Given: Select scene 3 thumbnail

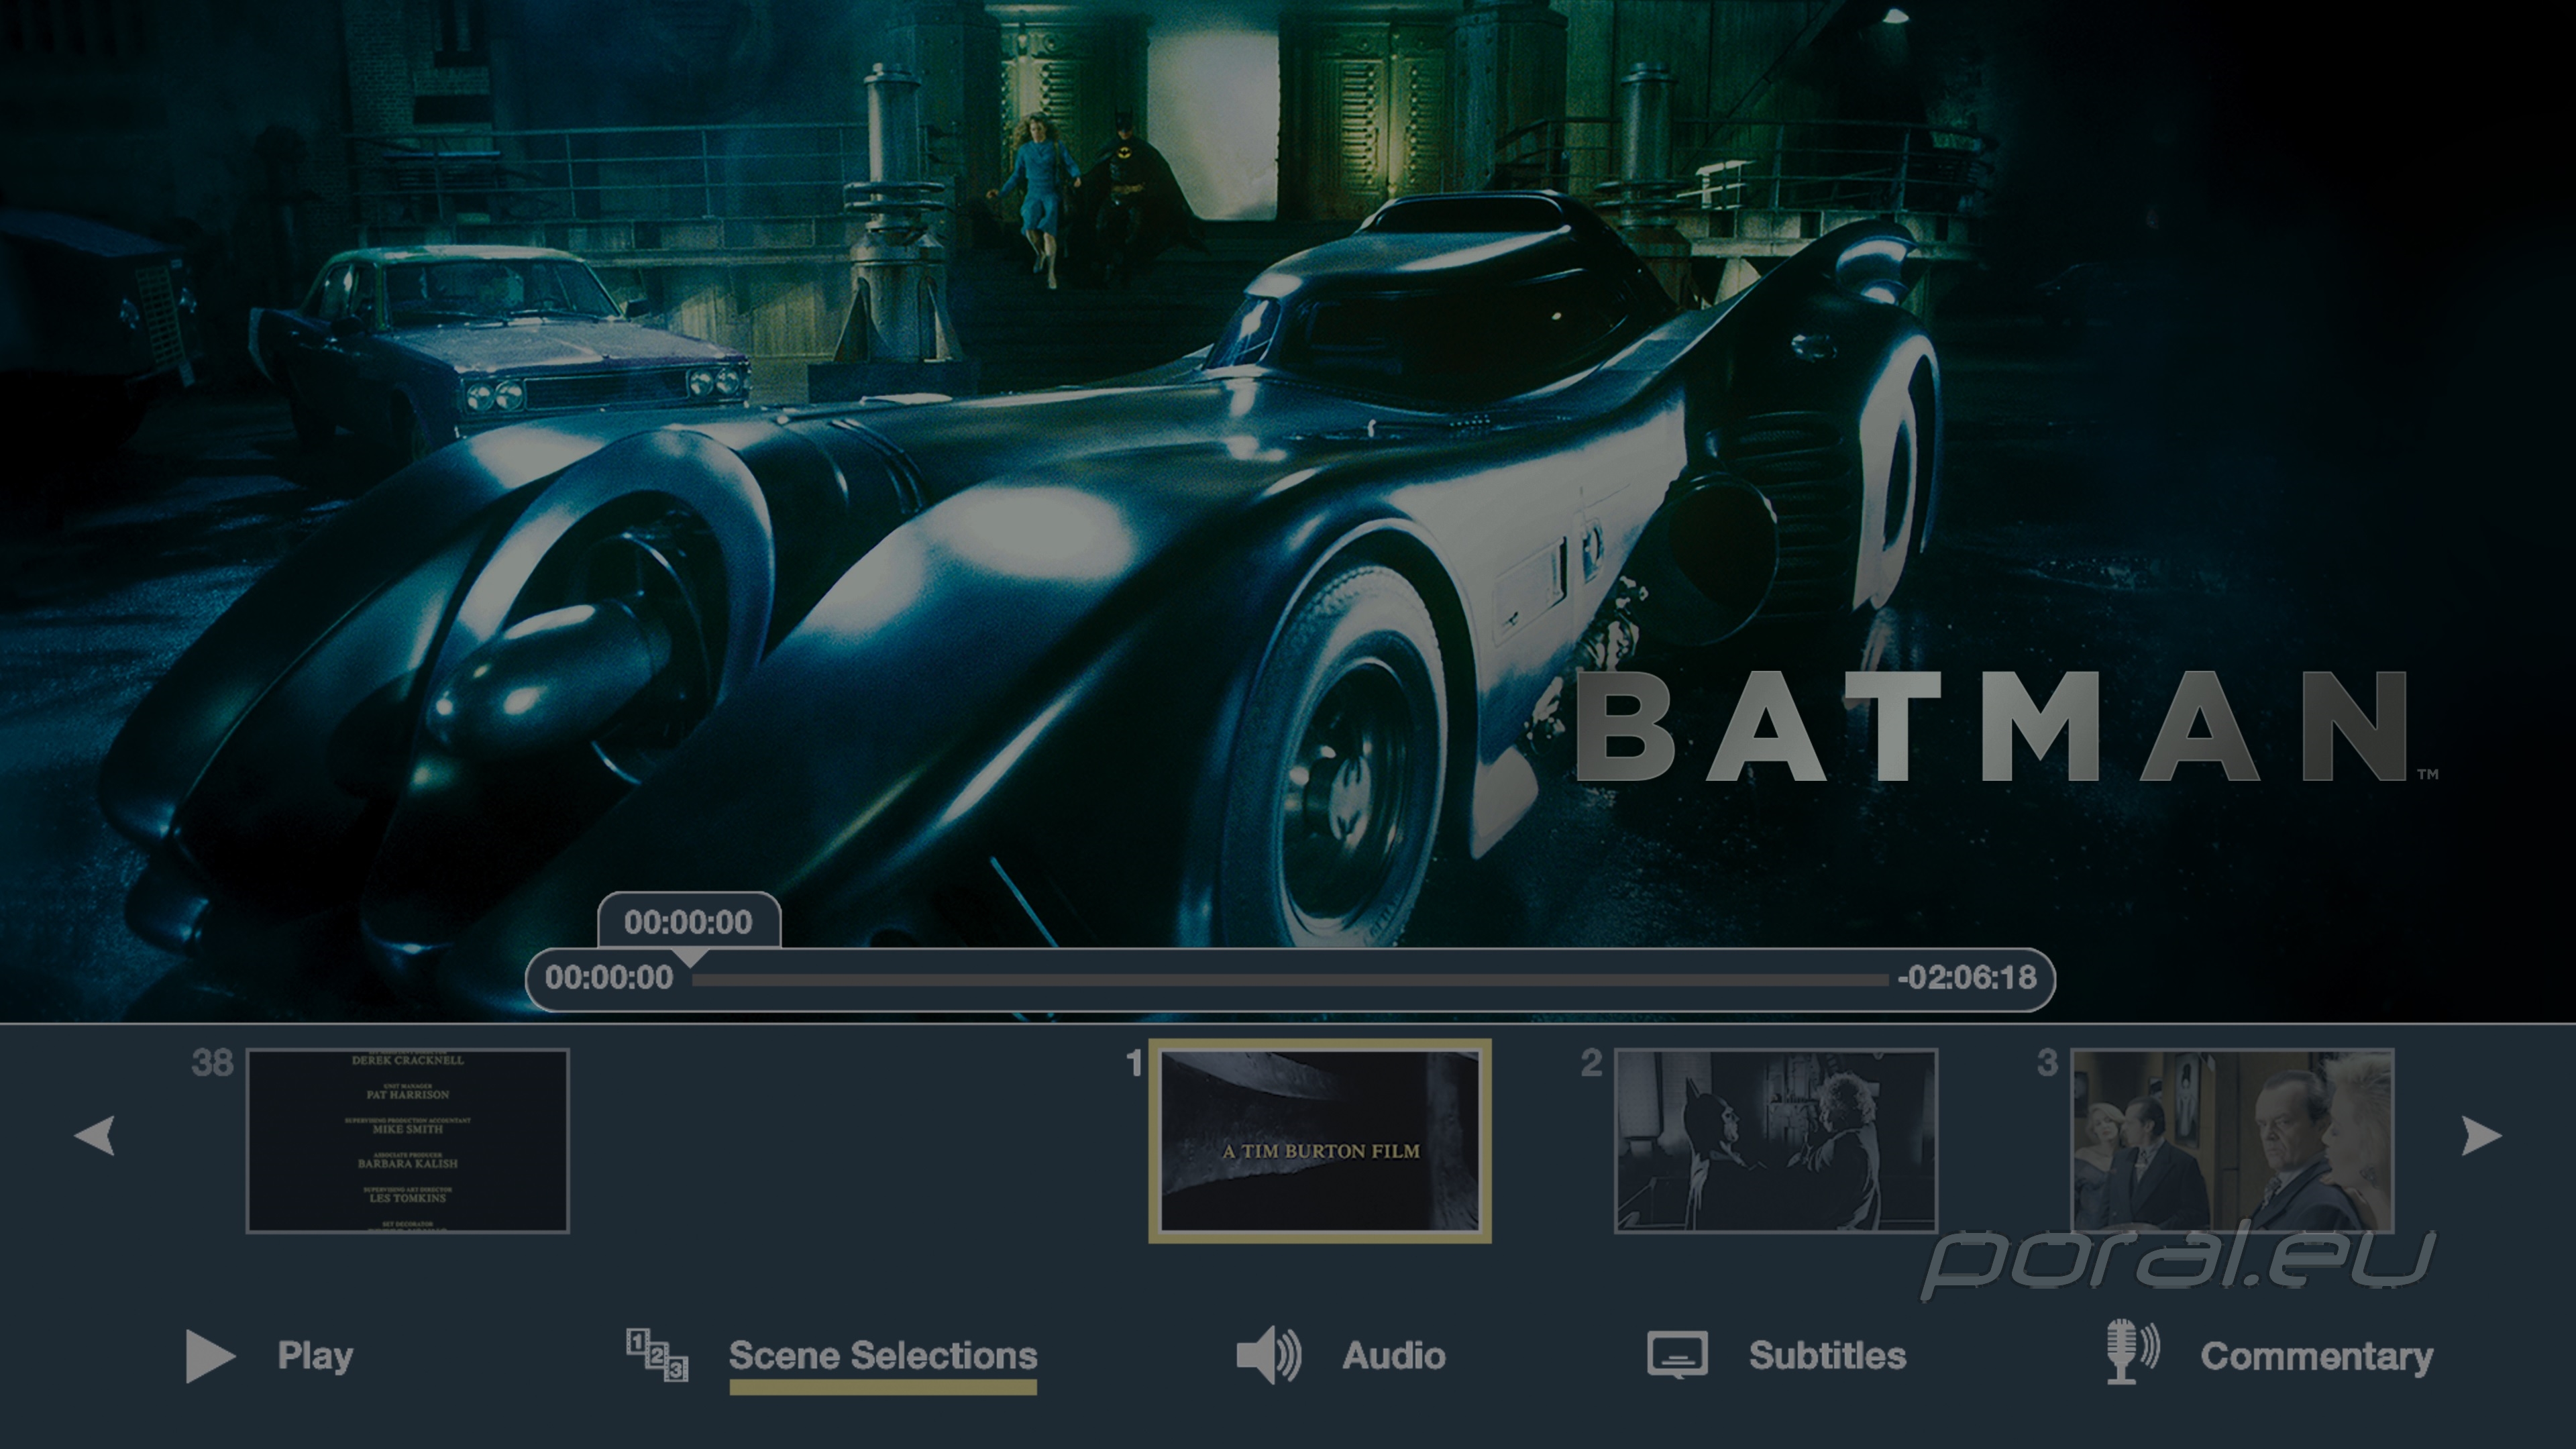Looking at the screenshot, I should [2232, 1141].
